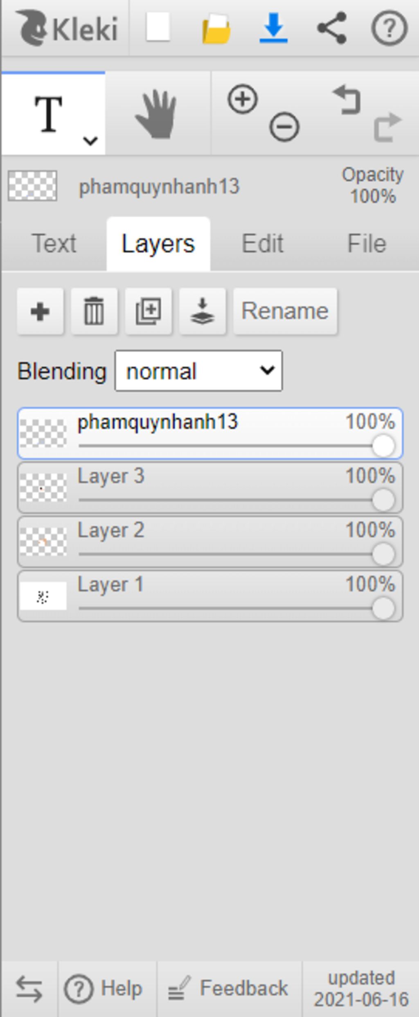Open the File tab
Image resolution: width=419 pixels, height=1017 pixels.
367,244
